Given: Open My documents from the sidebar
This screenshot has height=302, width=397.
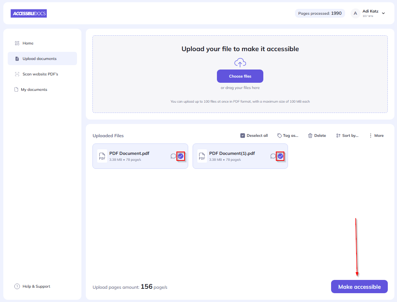Looking at the screenshot, I should point(34,89).
